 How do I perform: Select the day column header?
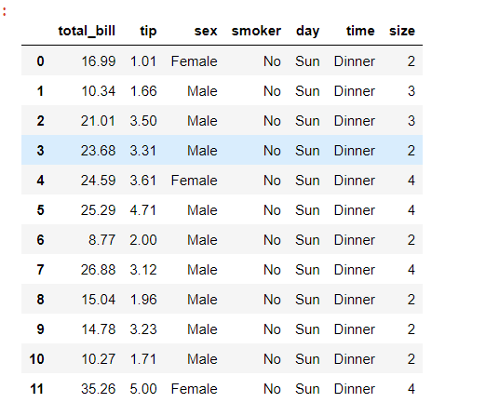(307, 31)
